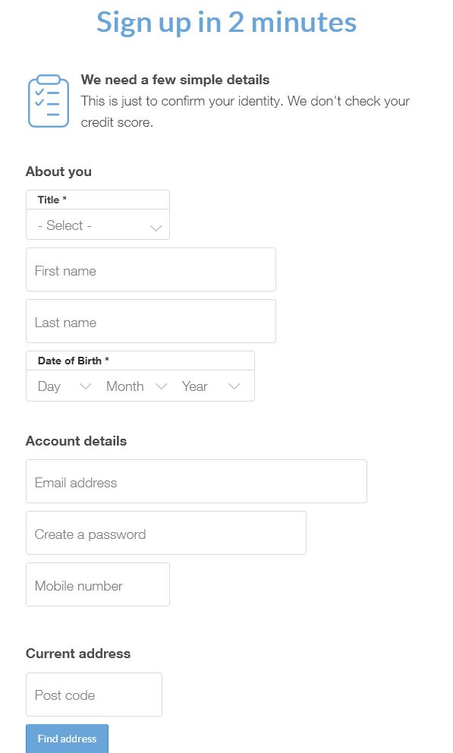Click the chevron beside Month

(161, 386)
